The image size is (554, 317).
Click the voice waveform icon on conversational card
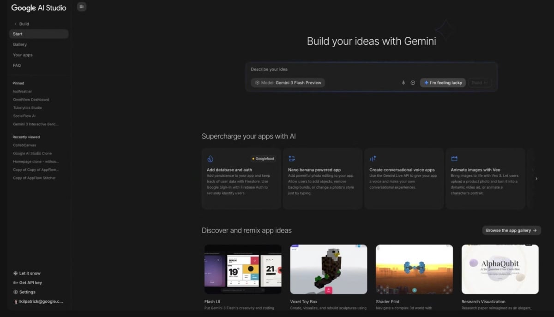(x=373, y=159)
